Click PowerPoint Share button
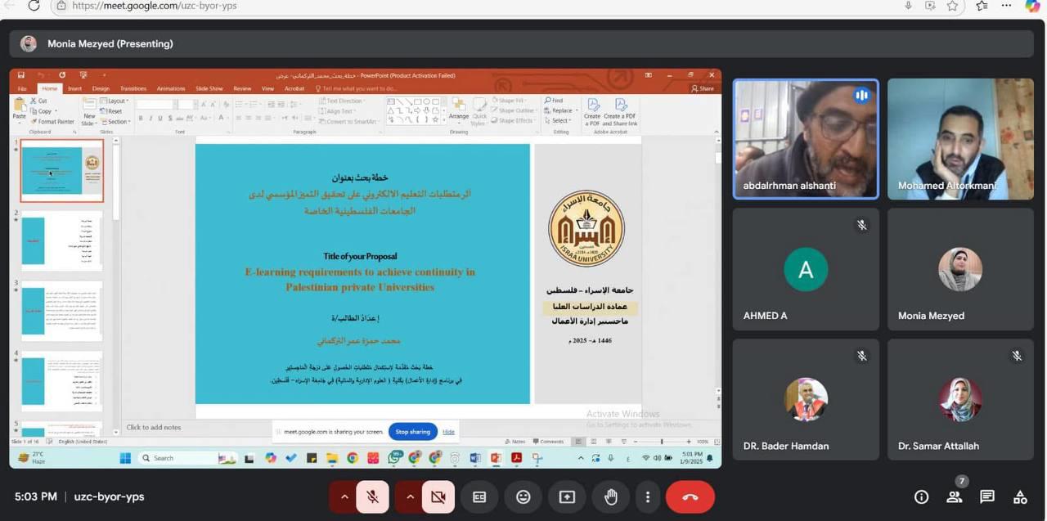The width and height of the screenshot is (1047, 521). [x=703, y=88]
